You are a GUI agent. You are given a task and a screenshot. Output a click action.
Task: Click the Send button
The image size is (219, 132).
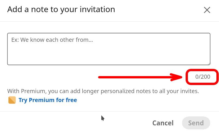(196, 123)
